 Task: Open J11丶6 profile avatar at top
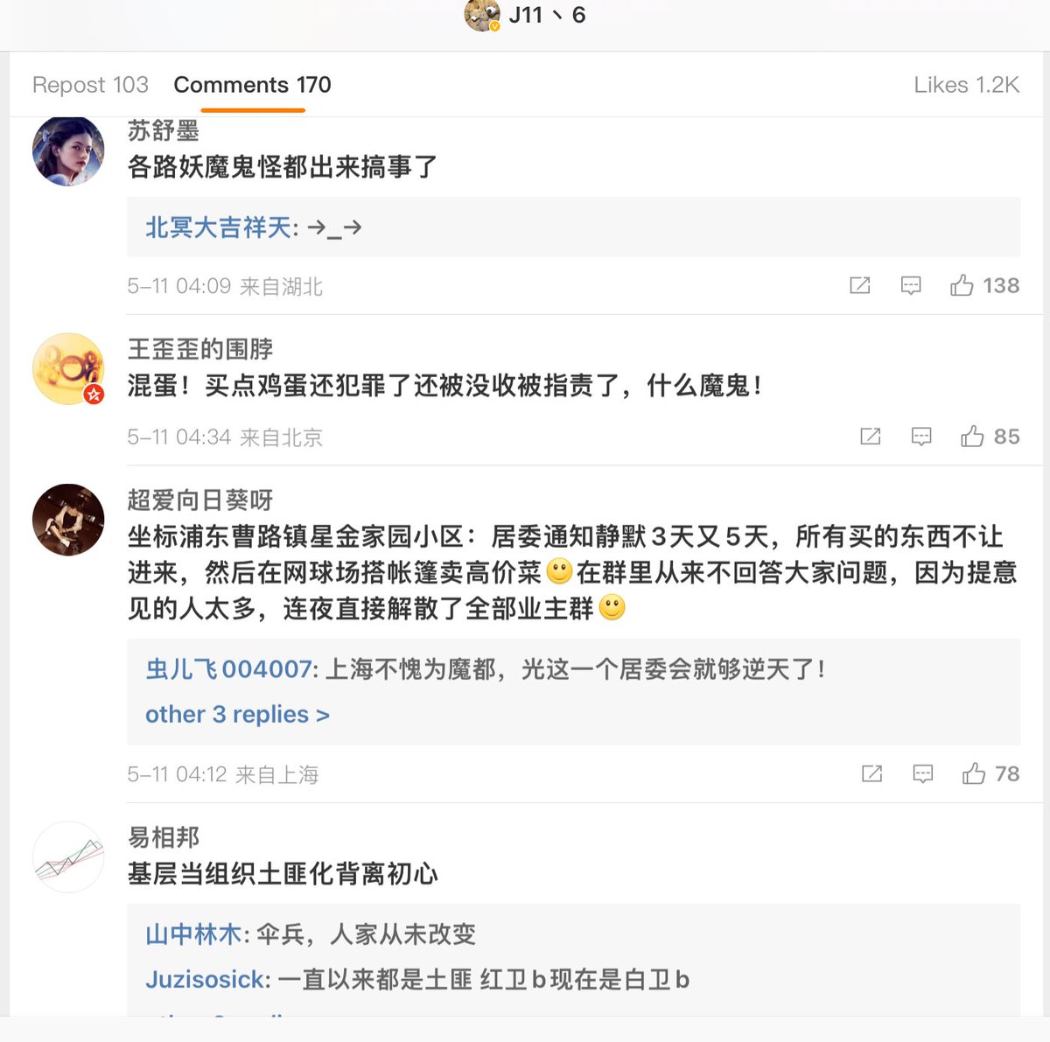pos(482,15)
